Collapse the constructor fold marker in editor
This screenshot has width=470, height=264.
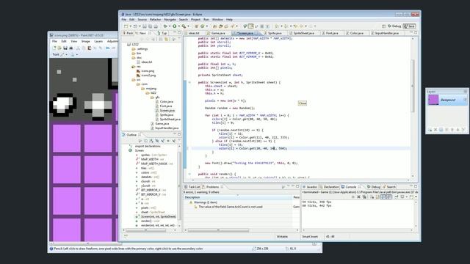(x=189, y=82)
